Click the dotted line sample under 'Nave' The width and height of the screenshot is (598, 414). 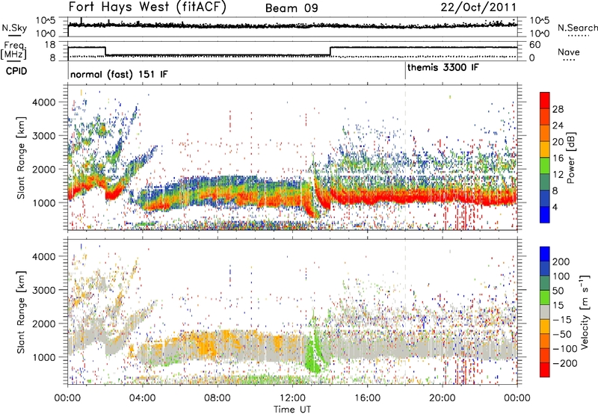[570, 61]
